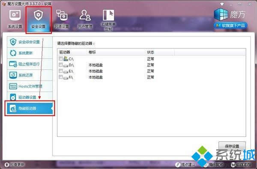257x169 pixels.
Task: Open Hosts文件管理 sidebar item
Action: tap(30, 86)
